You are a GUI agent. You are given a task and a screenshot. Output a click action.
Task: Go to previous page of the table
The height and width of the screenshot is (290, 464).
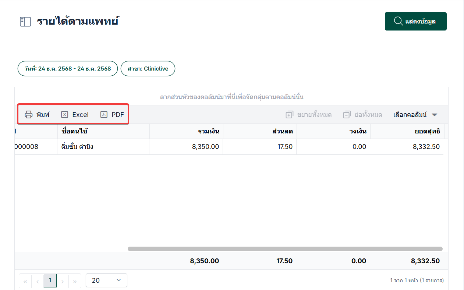(x=38, y=281)
